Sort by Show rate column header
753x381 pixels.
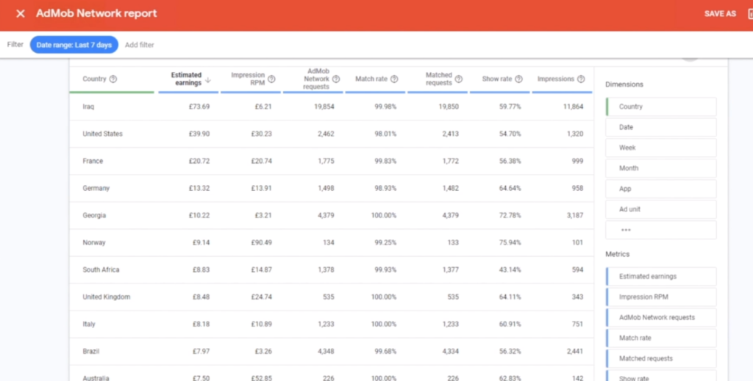tap(497, 79)
